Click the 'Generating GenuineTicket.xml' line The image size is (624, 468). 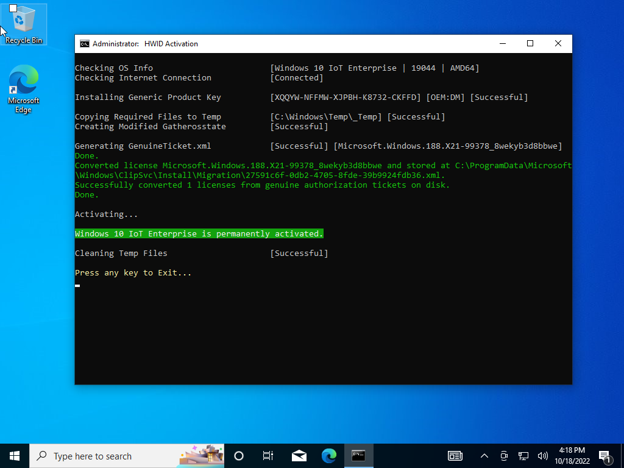coord(143,146)
